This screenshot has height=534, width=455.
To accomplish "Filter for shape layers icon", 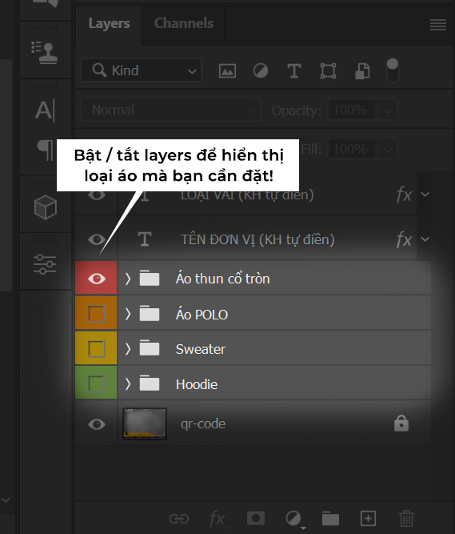I will tap(328, 70).
